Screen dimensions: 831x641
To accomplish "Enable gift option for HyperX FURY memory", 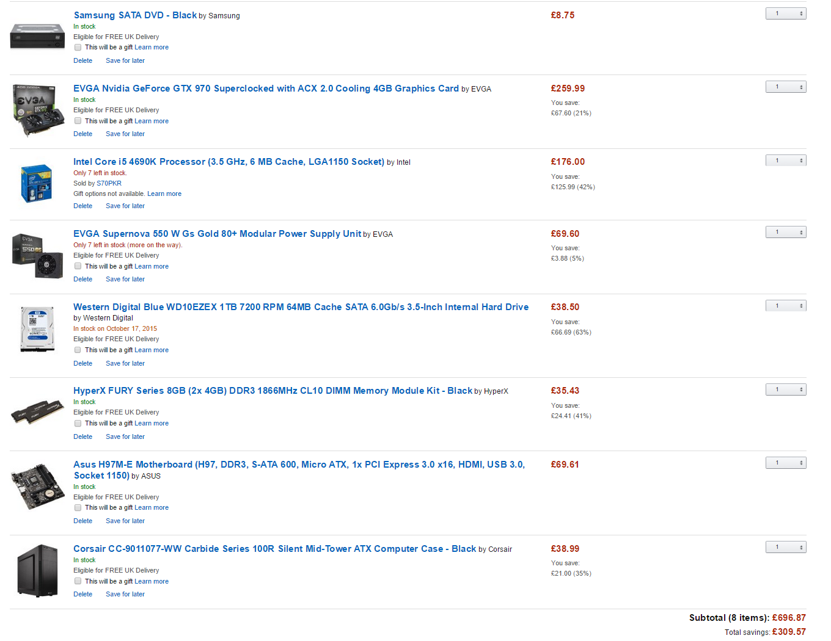I will (78, 423).
